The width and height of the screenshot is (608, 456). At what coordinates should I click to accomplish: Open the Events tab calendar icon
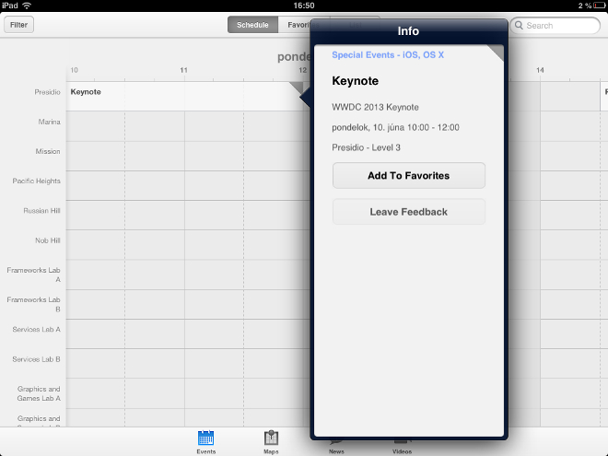click(205, 438)
